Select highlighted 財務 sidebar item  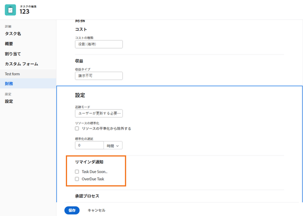point(28,83)
